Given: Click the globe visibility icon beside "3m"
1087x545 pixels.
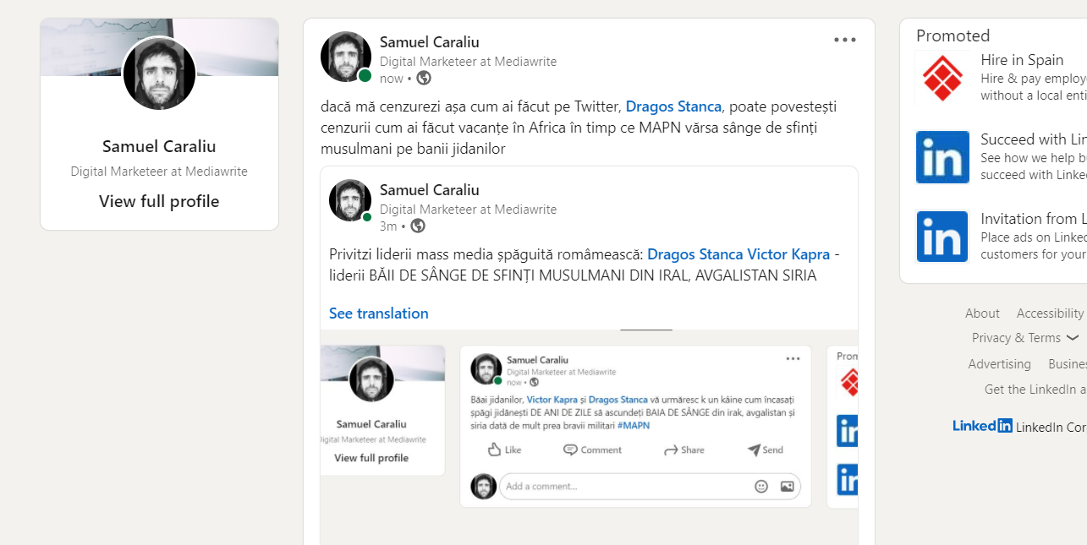Looking at the screenshot, I should (417, 226).
